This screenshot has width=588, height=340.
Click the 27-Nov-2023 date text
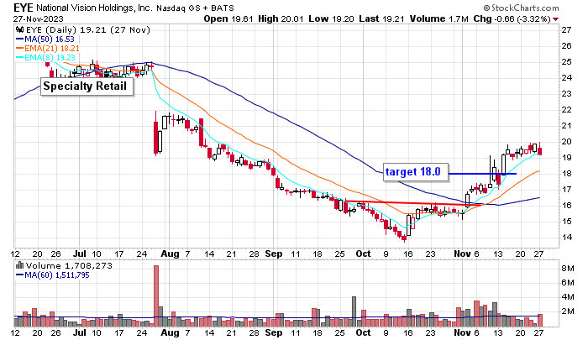coord(39,18)
